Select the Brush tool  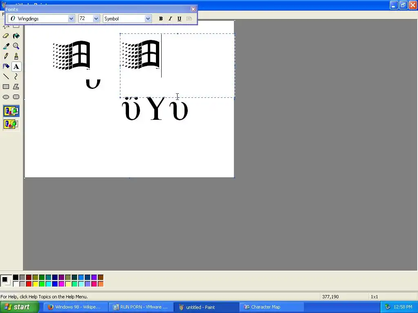point(16,56)
